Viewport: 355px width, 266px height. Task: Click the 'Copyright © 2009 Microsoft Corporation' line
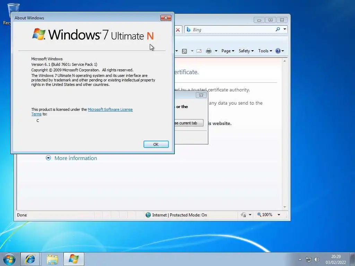click(x=83, y=70)
